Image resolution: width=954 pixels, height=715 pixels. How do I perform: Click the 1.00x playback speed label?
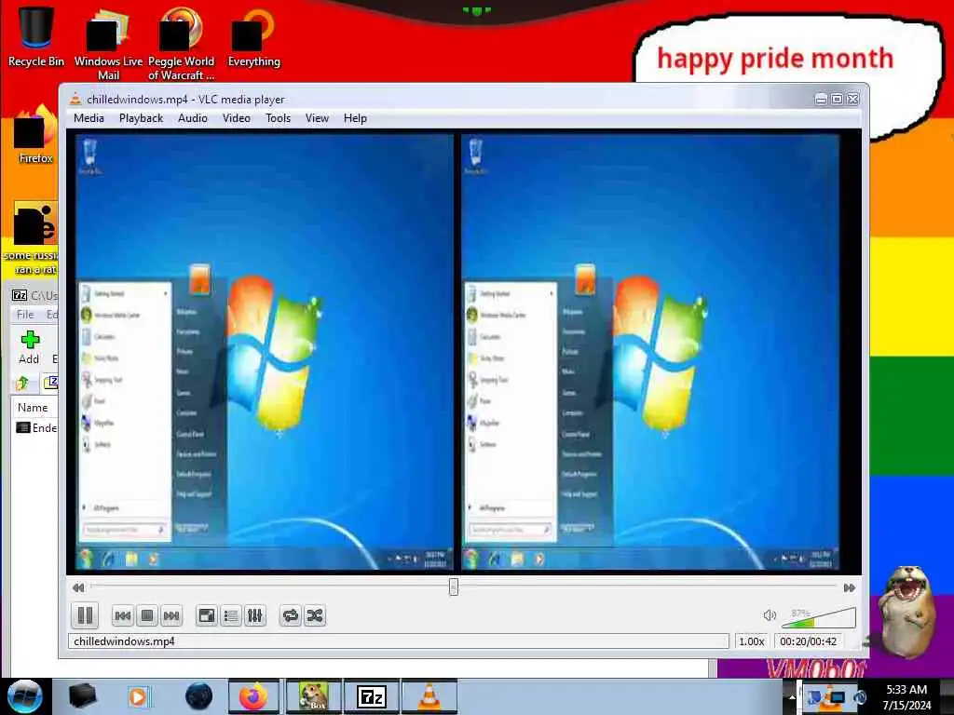pos(752,641)
